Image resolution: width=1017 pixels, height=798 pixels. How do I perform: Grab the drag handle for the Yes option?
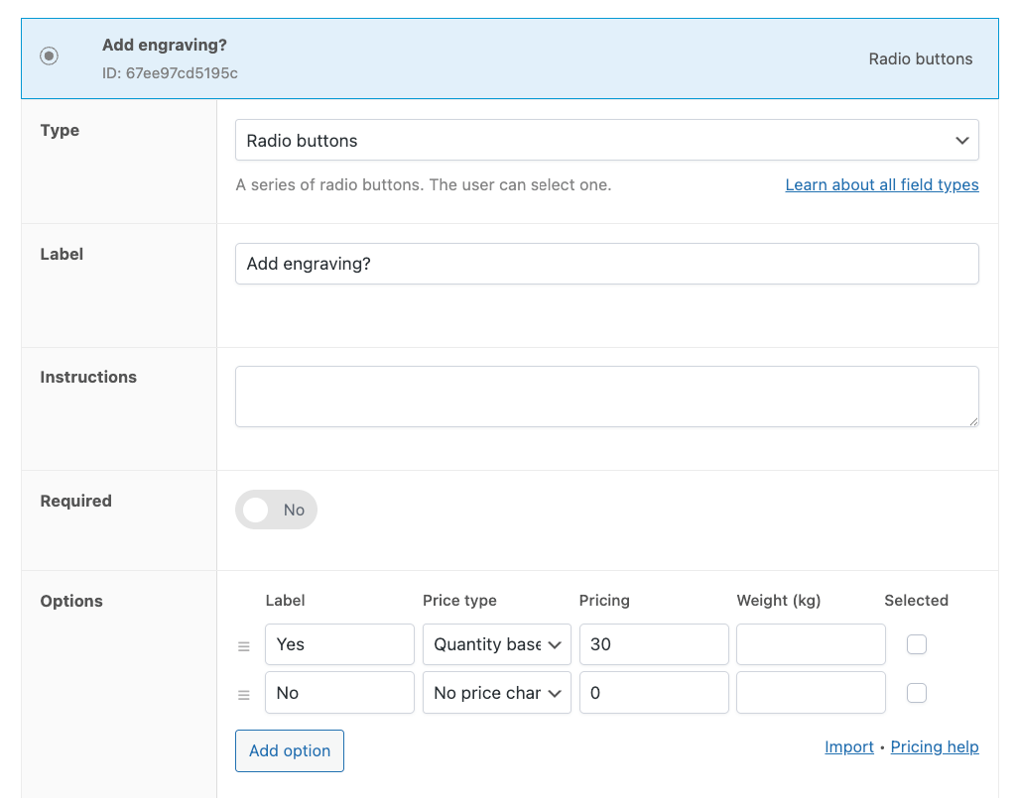244,645
